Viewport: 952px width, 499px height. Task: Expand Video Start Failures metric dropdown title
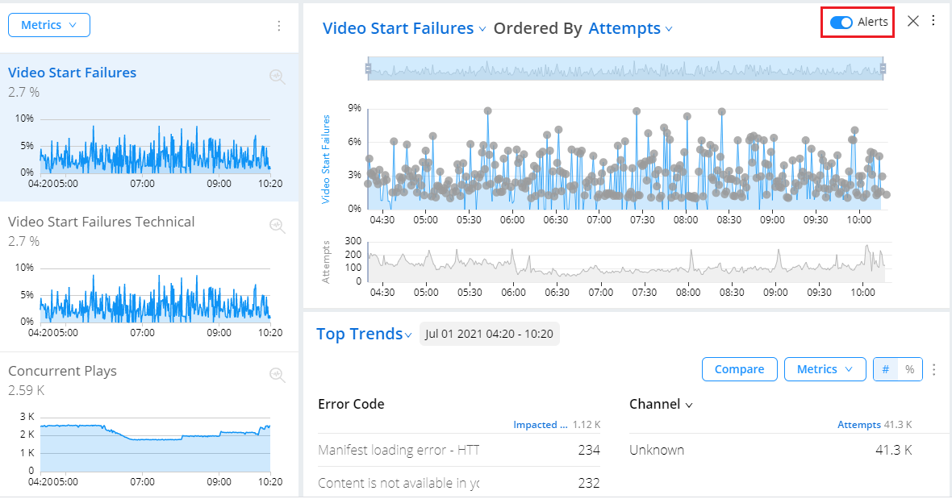coord(404,28)
